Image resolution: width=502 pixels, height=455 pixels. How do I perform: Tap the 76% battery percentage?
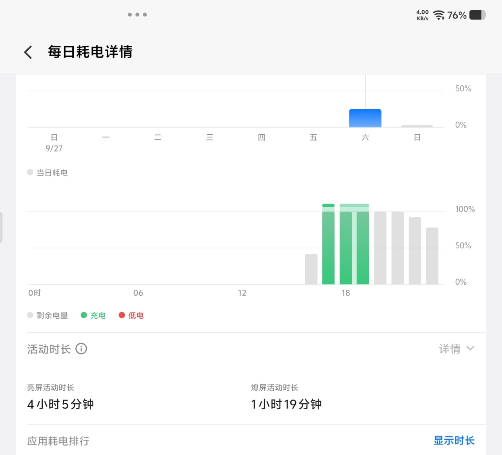click(x=457, y=15)
